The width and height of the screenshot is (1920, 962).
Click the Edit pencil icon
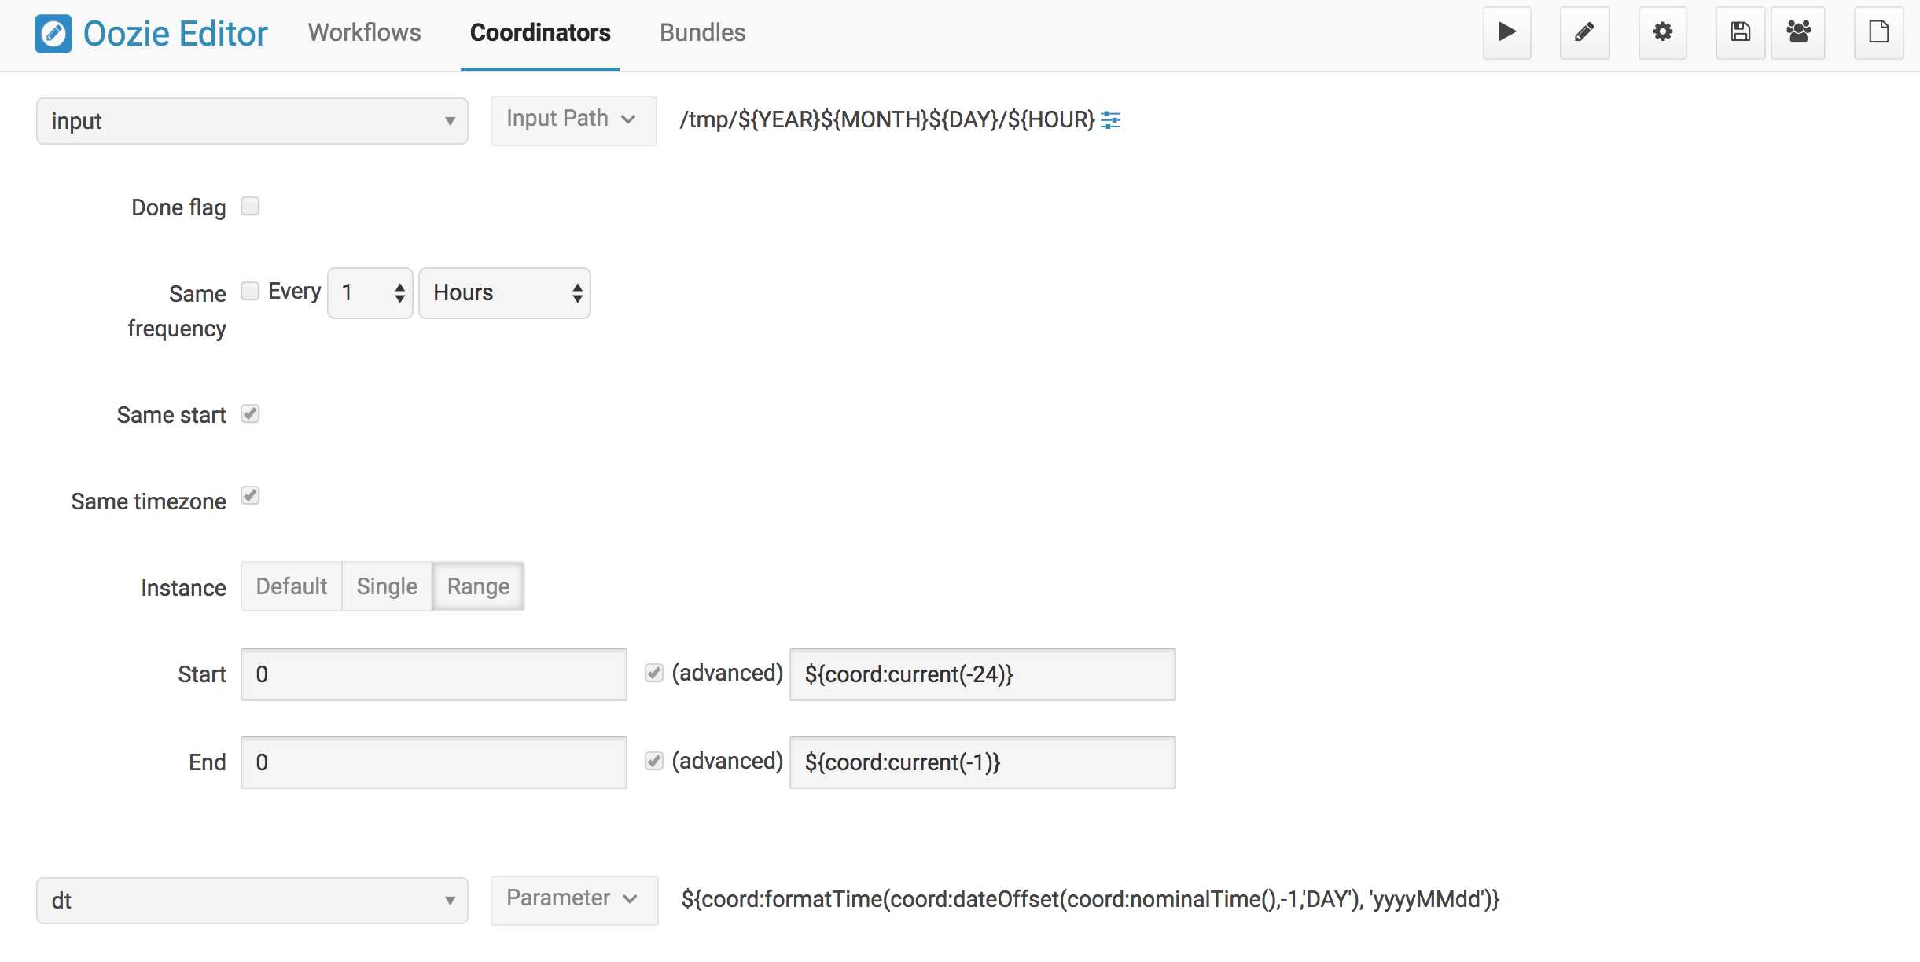[x=1583, y=32]
